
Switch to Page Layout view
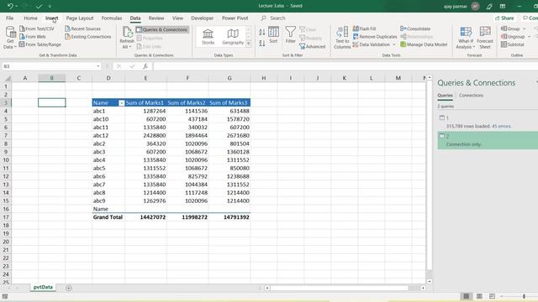pos(479,296)
